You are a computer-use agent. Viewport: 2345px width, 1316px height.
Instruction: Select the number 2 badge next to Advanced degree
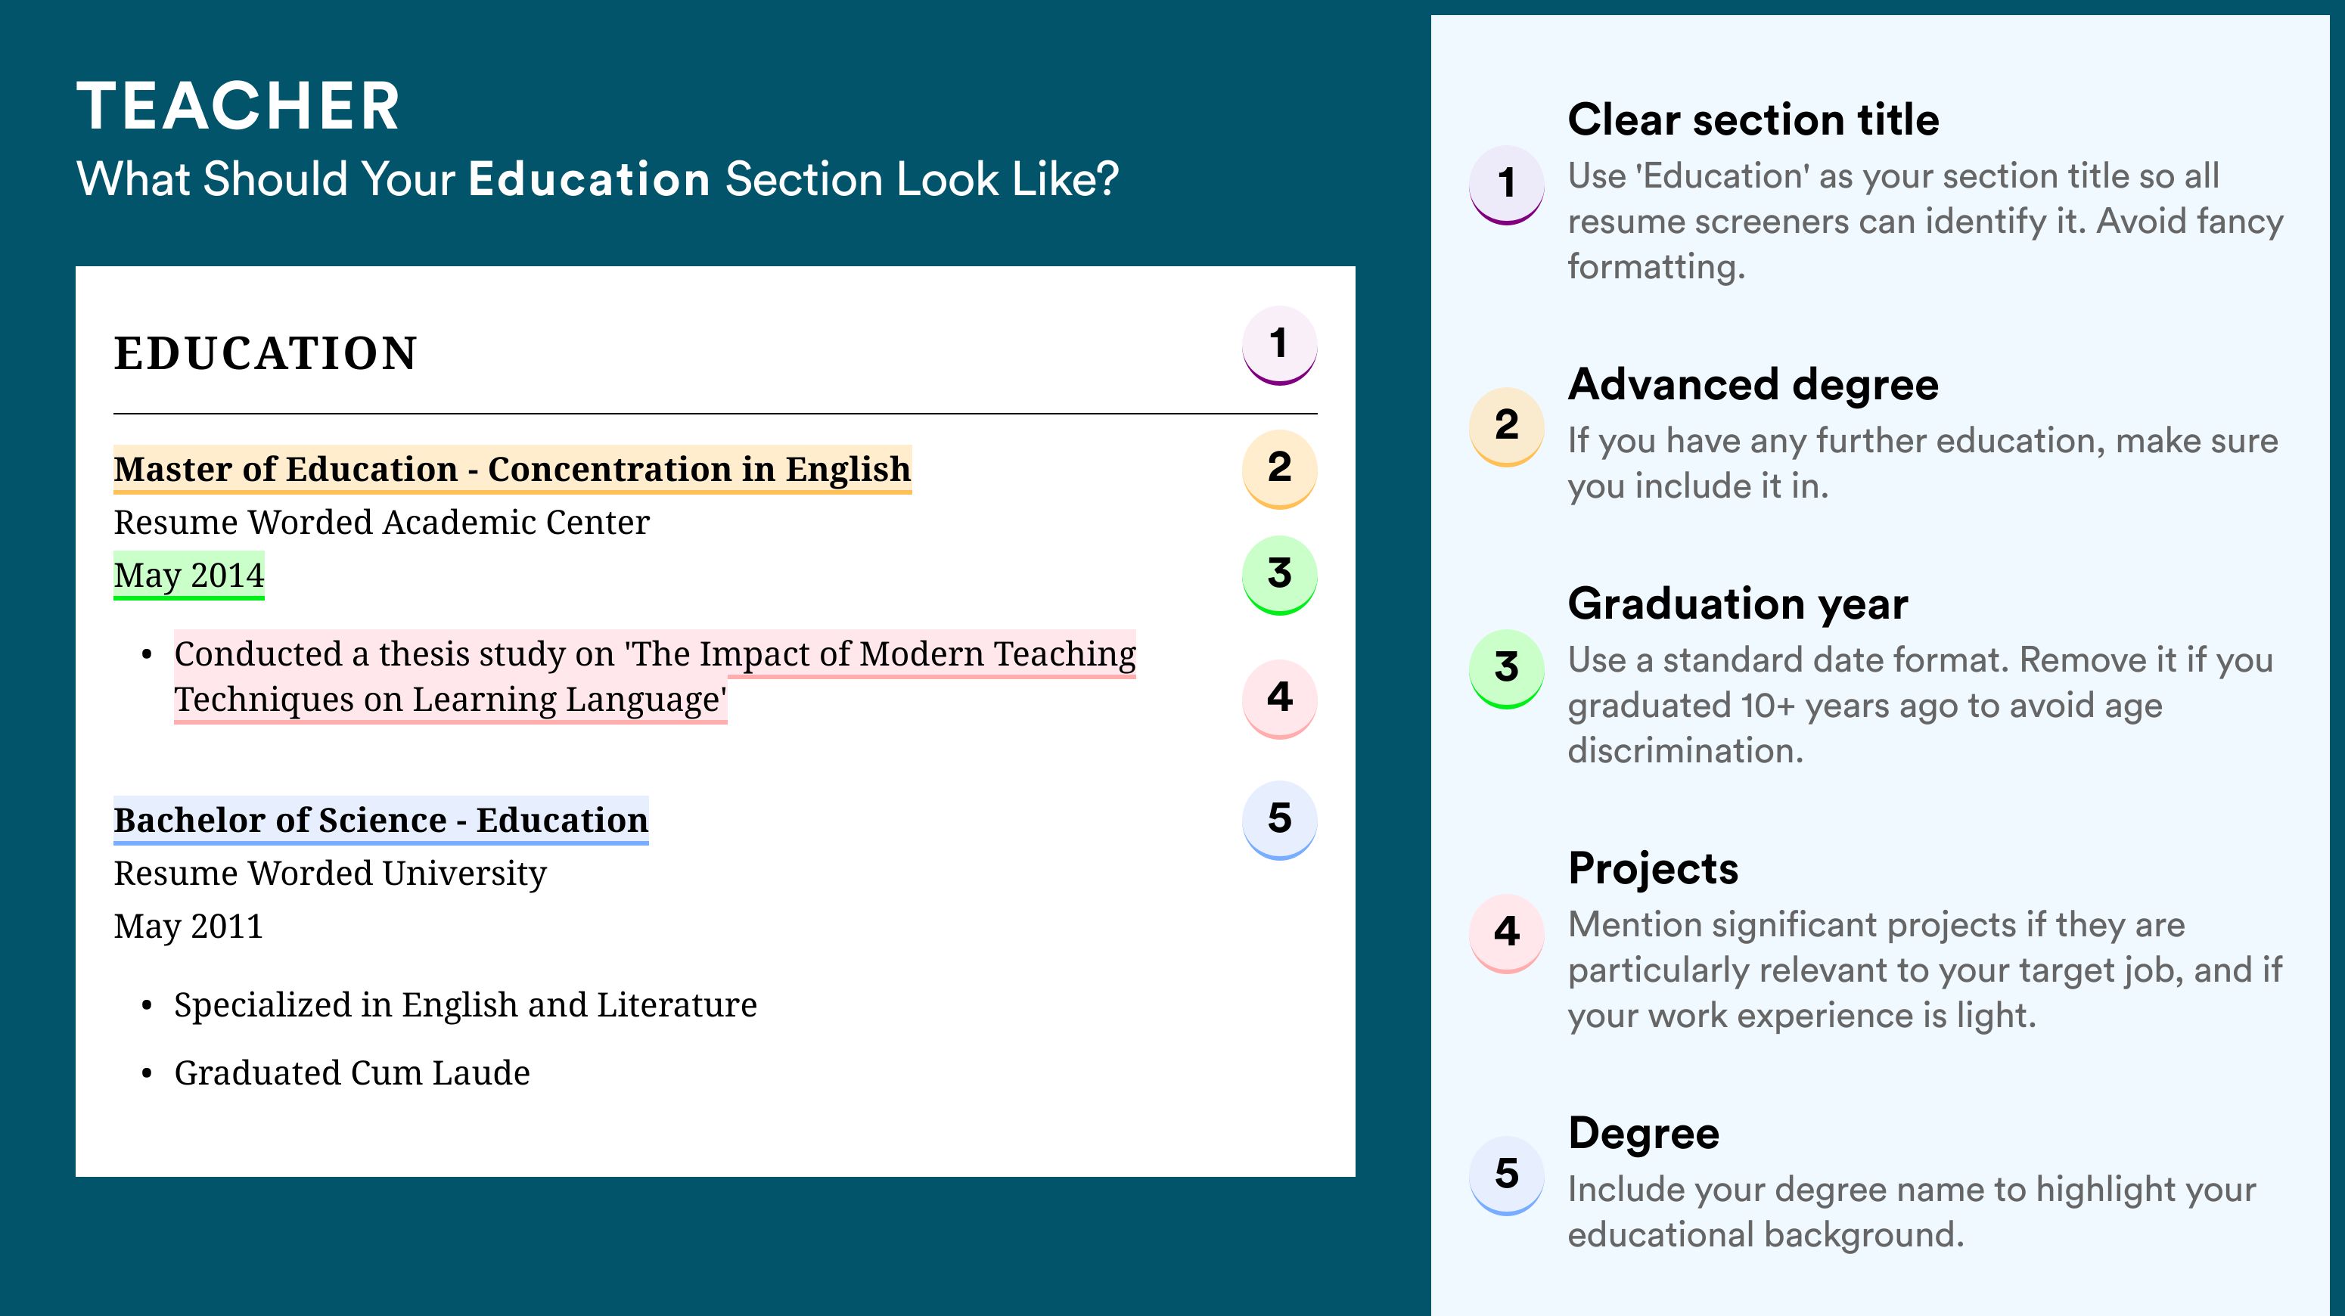(1505, 427)
